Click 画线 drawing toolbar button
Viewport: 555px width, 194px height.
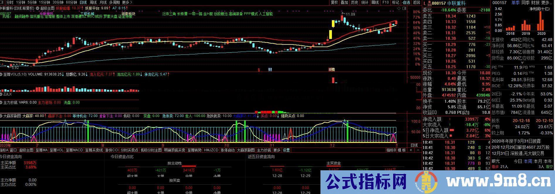(x=375, y=2)
